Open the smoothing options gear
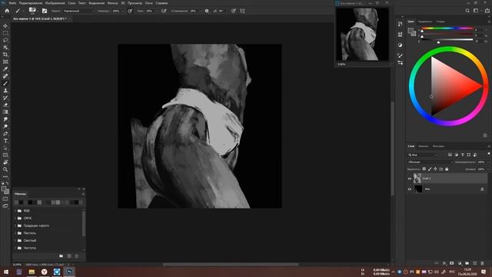Viewport: 492px width, 277px height. coord(207,11)
